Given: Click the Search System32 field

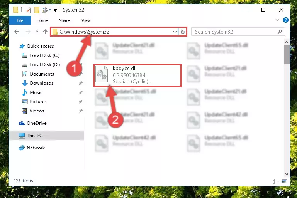Looking at the screenshot, I should [x=238, y=32].
